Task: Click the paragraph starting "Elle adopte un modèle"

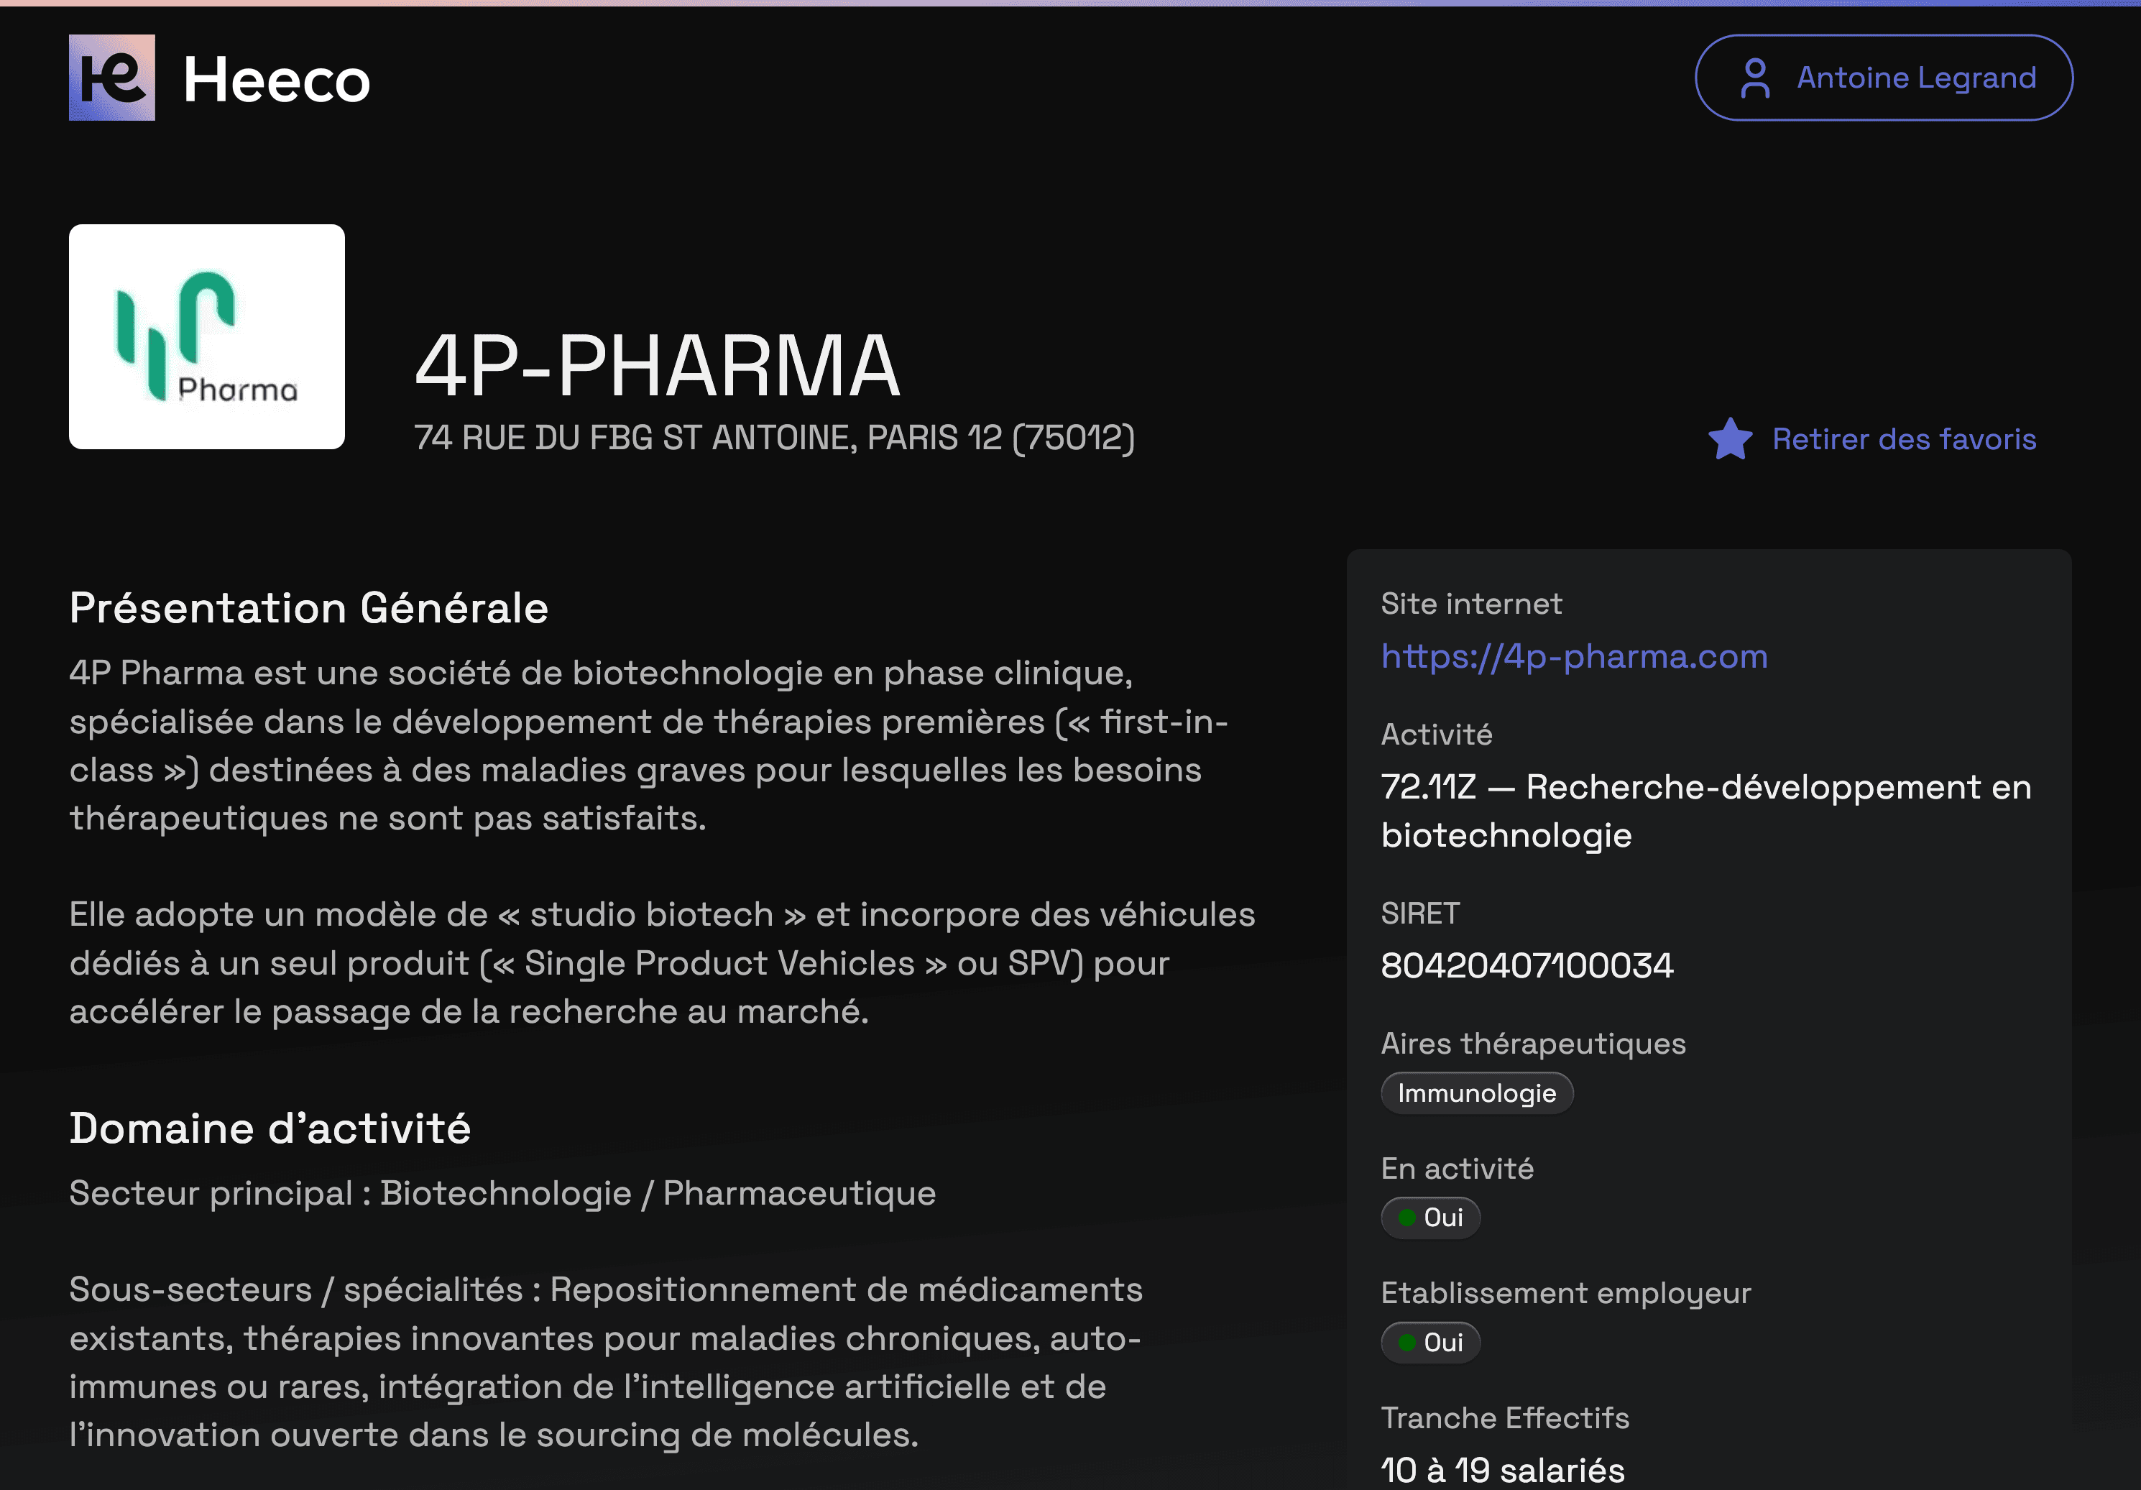Action: tap(662, 963)
